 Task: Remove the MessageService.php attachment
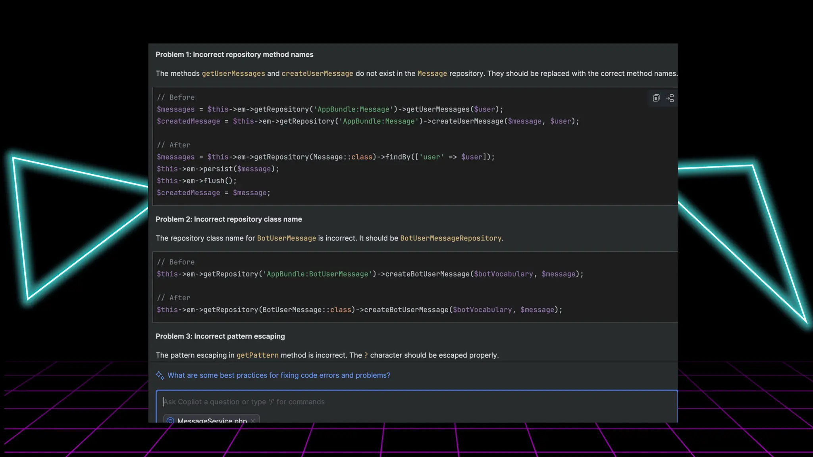(253, 421)
